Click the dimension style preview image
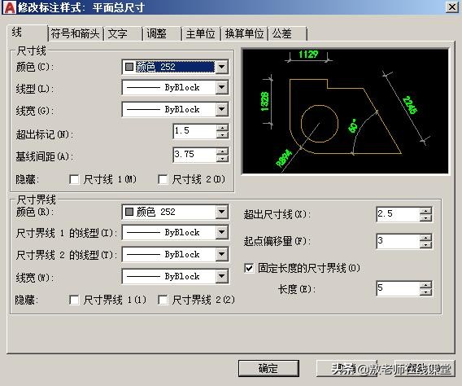Viewport: 462px width, 386px height. [345, 112]
